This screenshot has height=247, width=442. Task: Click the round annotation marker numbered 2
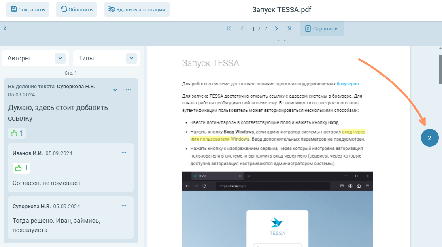click(429, 138)
